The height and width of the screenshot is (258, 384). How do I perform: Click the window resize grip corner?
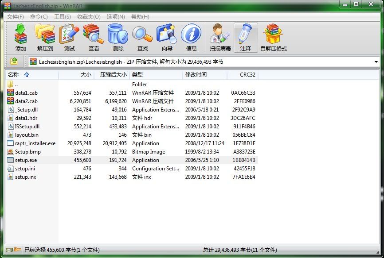pyautogui.click(x=377, y=251)
